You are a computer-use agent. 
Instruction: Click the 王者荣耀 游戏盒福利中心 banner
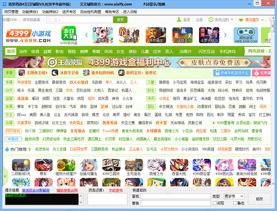tap(137, 62)
